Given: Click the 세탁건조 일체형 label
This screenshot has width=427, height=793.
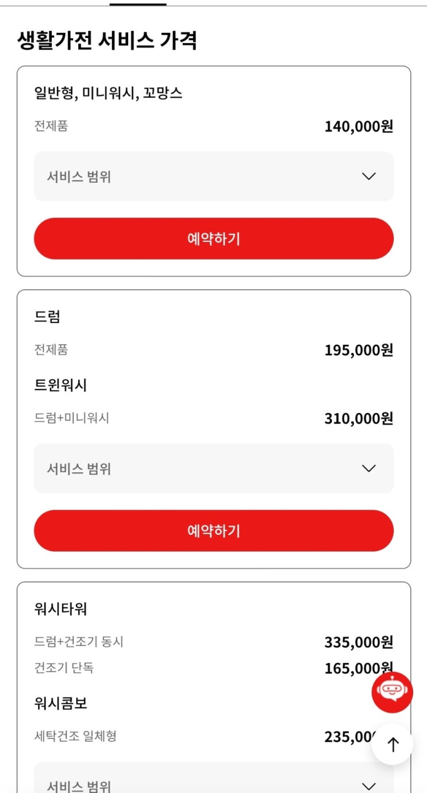Looking at the screenshot, I should pos(75,736).
